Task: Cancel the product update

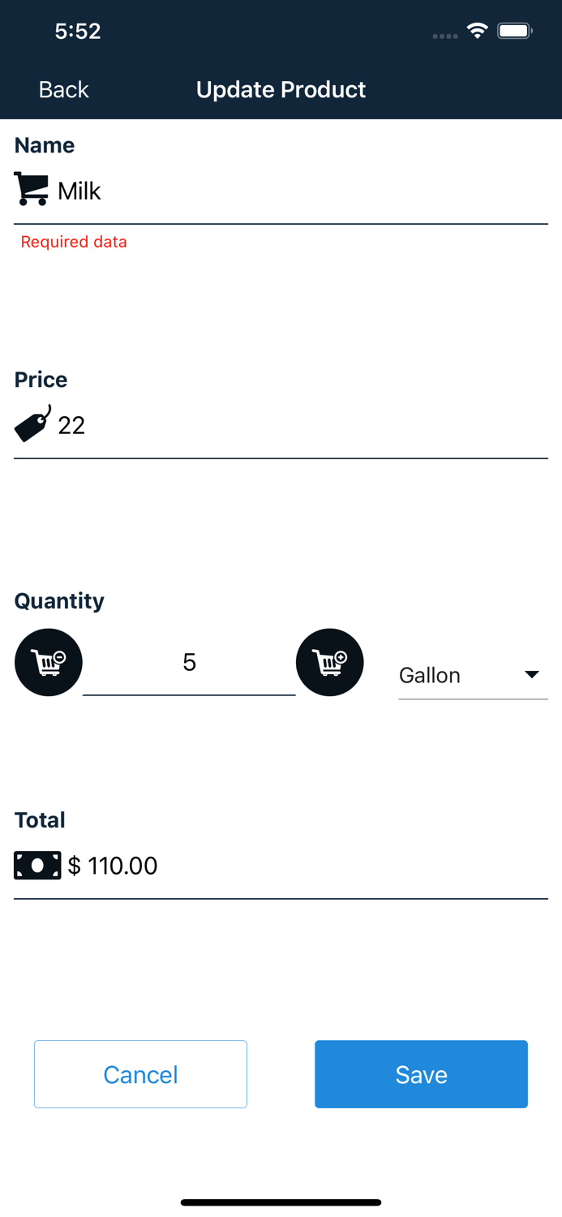Action: click(140, 1074)
